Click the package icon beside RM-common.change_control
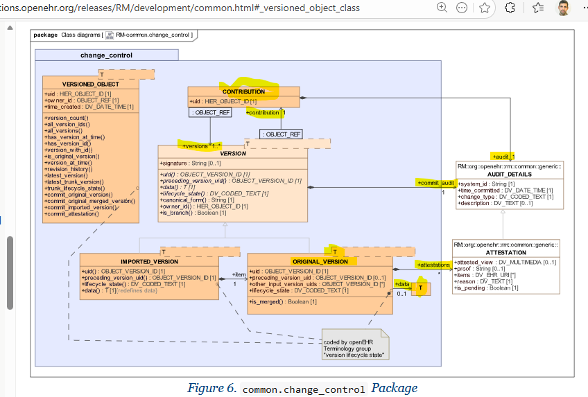This screenshot has width=588, height=397. (x=110, y=35)
